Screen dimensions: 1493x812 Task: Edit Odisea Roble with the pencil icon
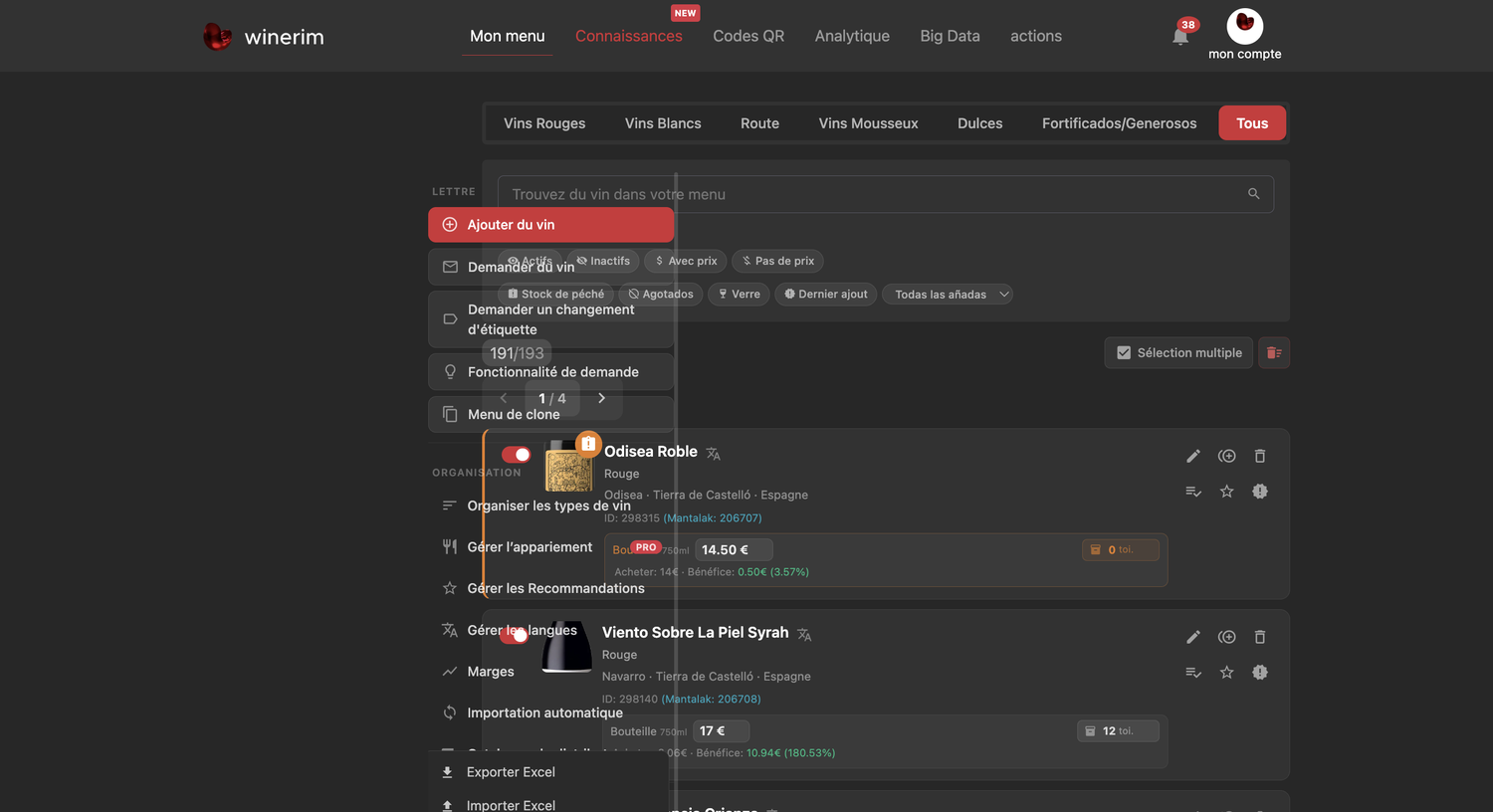tap(1193, 456)
